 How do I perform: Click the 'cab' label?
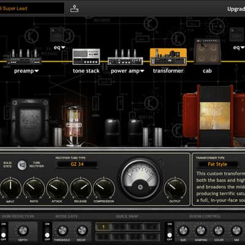(207, 71)
